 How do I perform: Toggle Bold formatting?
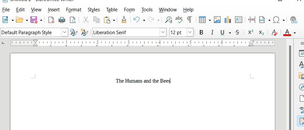(x=201, y=33)
